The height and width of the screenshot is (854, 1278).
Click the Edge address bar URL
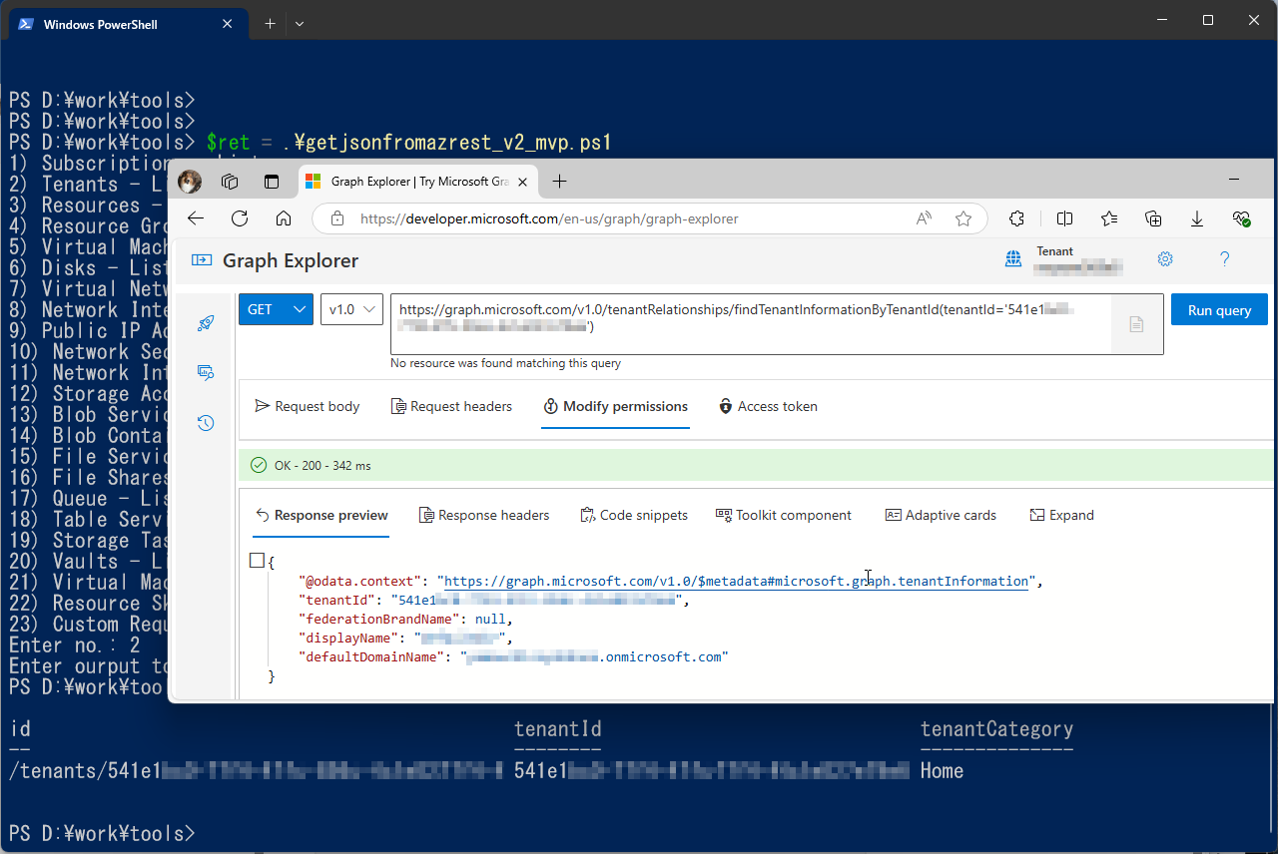(549, 218)
